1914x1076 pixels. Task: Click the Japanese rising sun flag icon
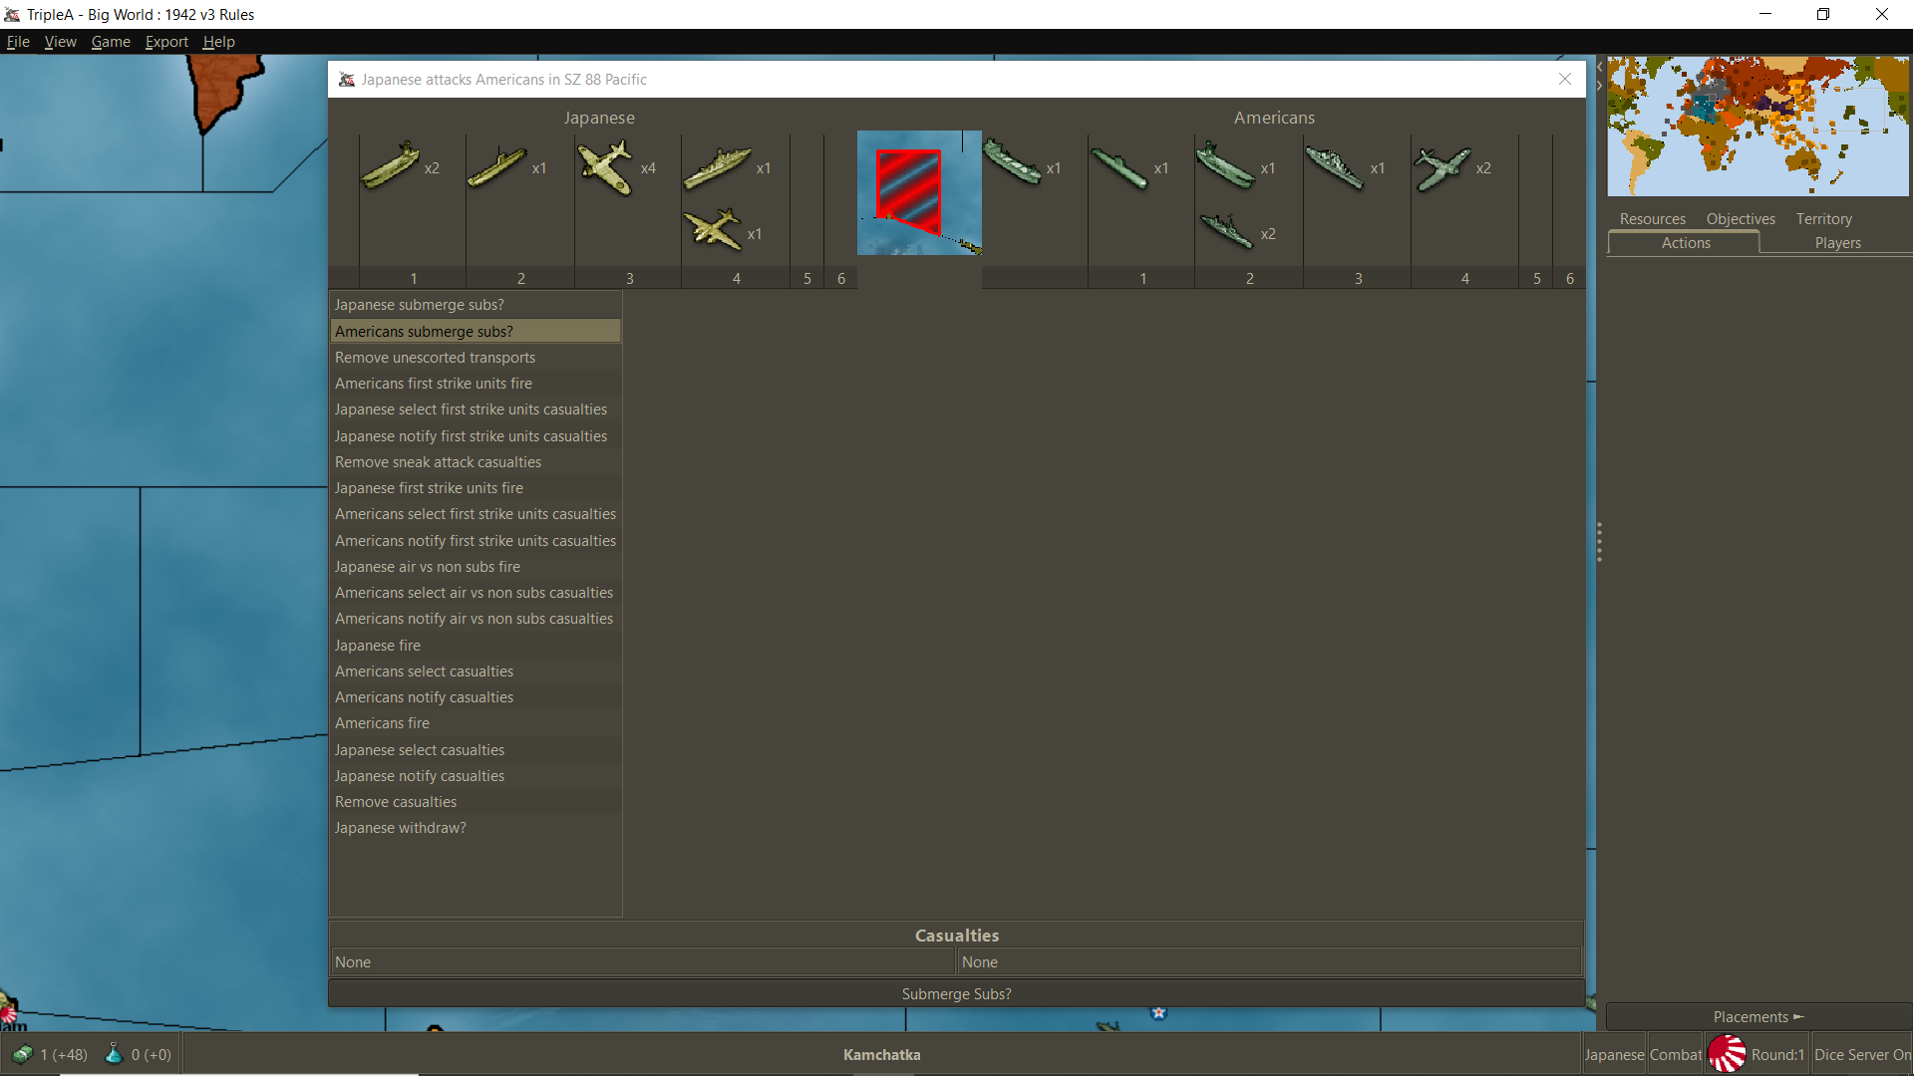click(1728, 1054)
